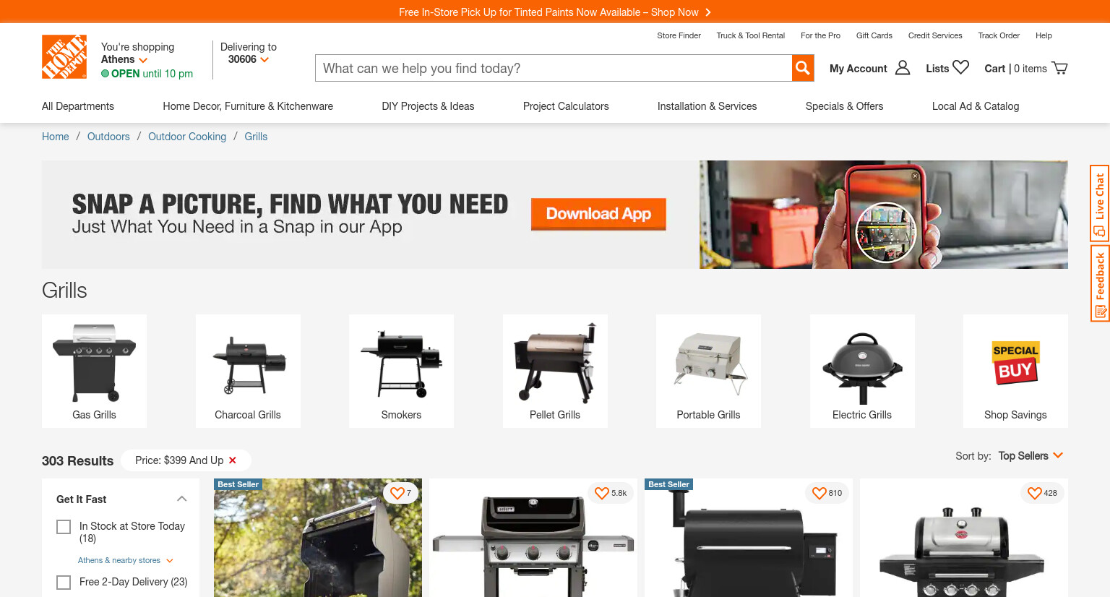Click the Download App button

pyautogui.click(x=598, y=214)
